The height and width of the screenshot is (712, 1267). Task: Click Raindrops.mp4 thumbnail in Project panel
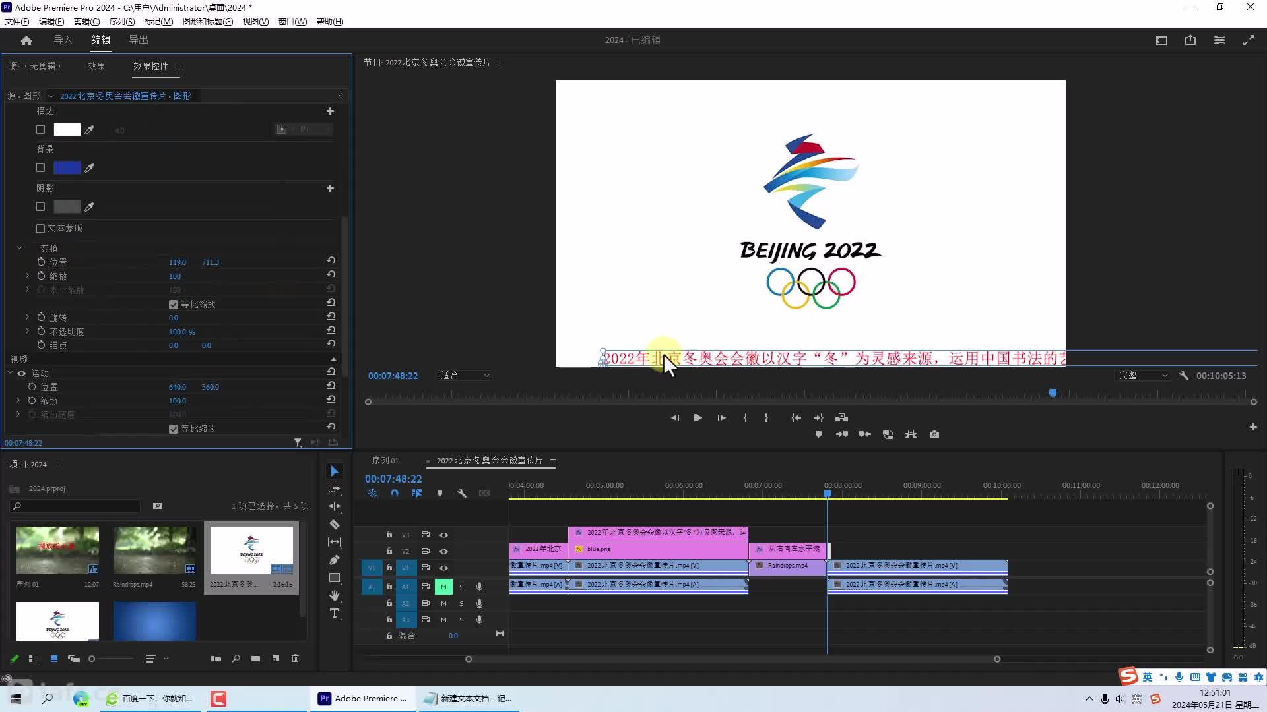(154, 550)
